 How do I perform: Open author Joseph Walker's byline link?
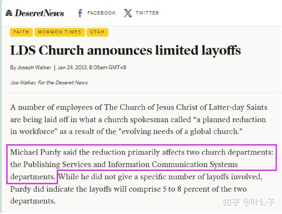[34, 67]
